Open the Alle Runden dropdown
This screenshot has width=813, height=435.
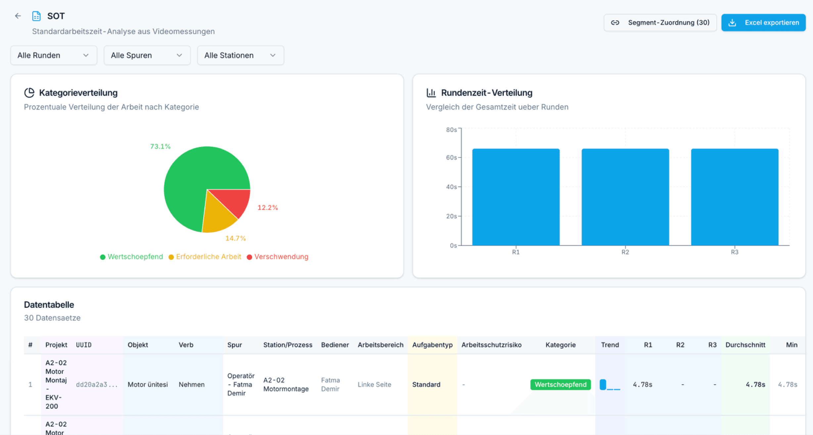54,55
